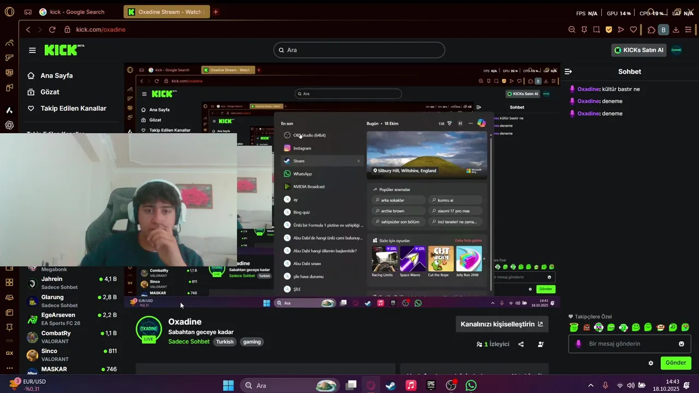
Task: Click the 1 İzleyici viewer count
Action: tap(493, 344)
